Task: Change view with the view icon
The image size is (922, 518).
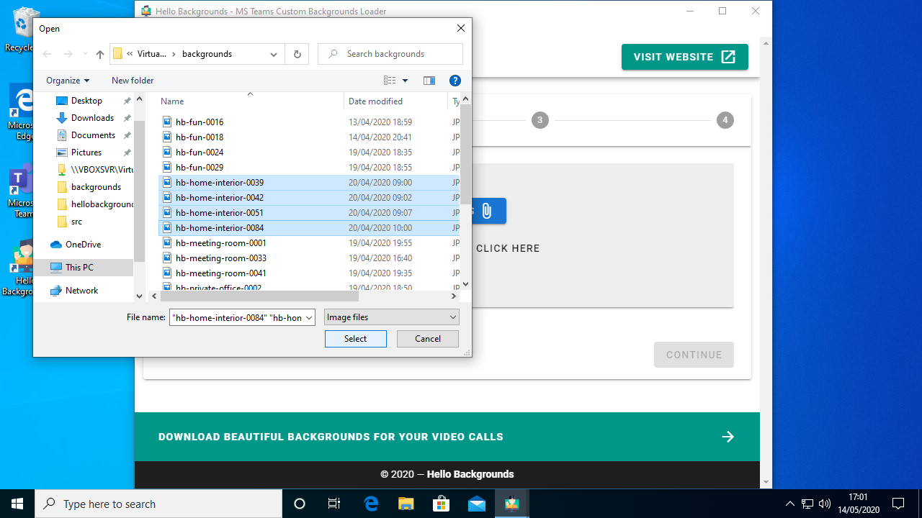Action: pos(390,81)
